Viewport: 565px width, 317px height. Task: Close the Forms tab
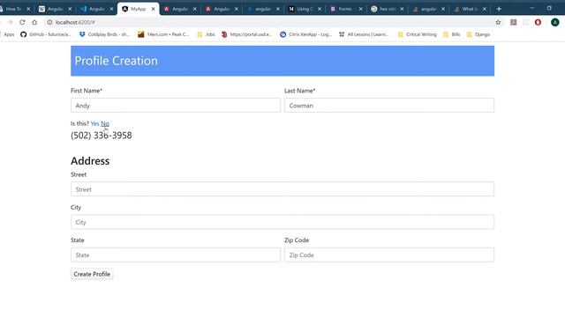pyautogui.click(x=361, y=9)
